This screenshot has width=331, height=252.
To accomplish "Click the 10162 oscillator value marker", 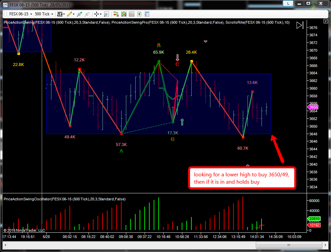I will (314, 225).
